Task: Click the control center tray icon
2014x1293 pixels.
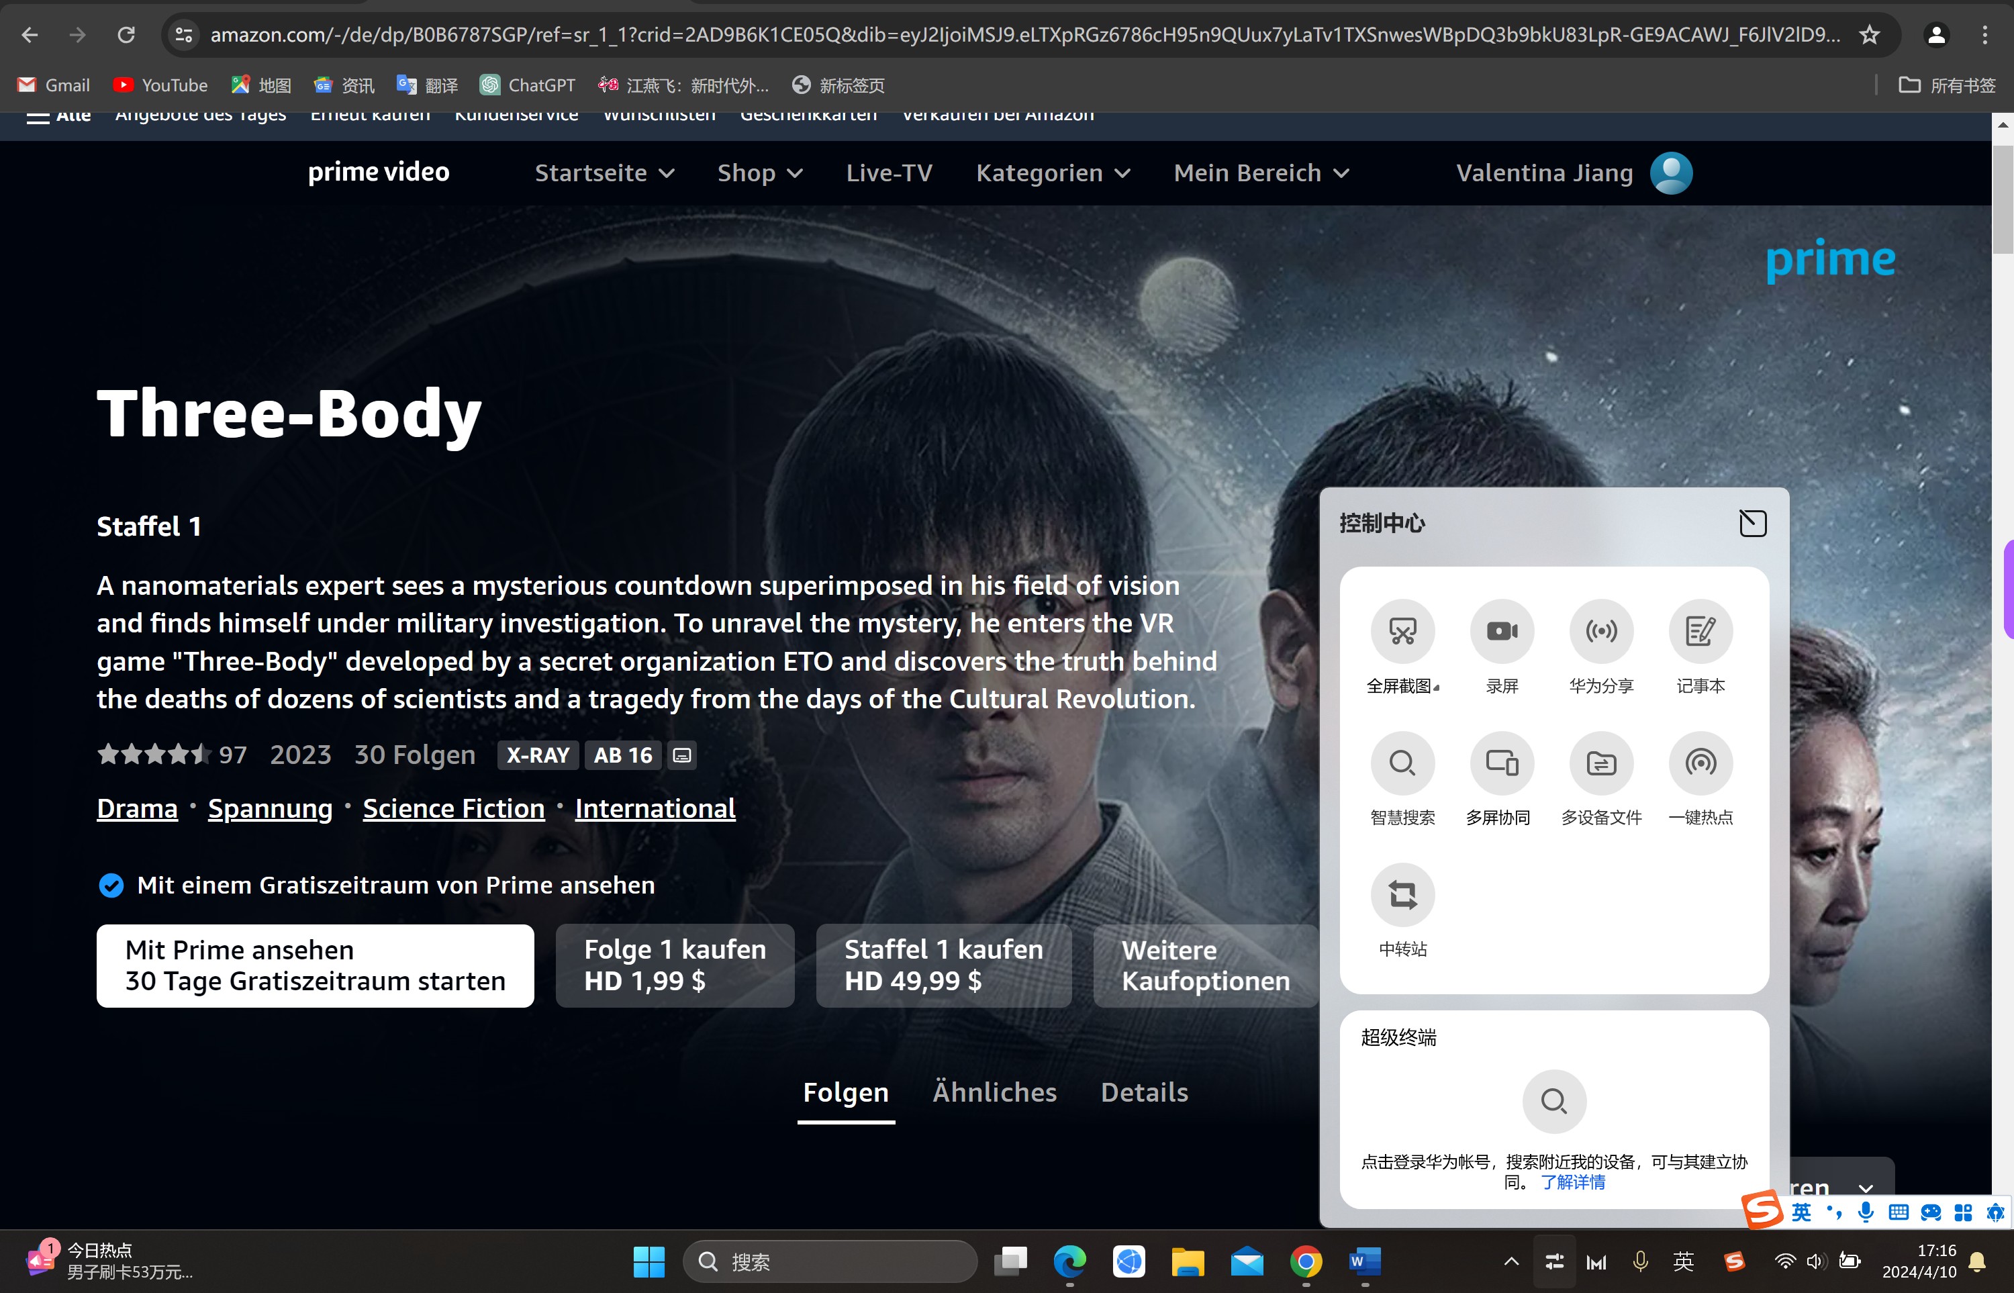Action: point(1554,1261)
